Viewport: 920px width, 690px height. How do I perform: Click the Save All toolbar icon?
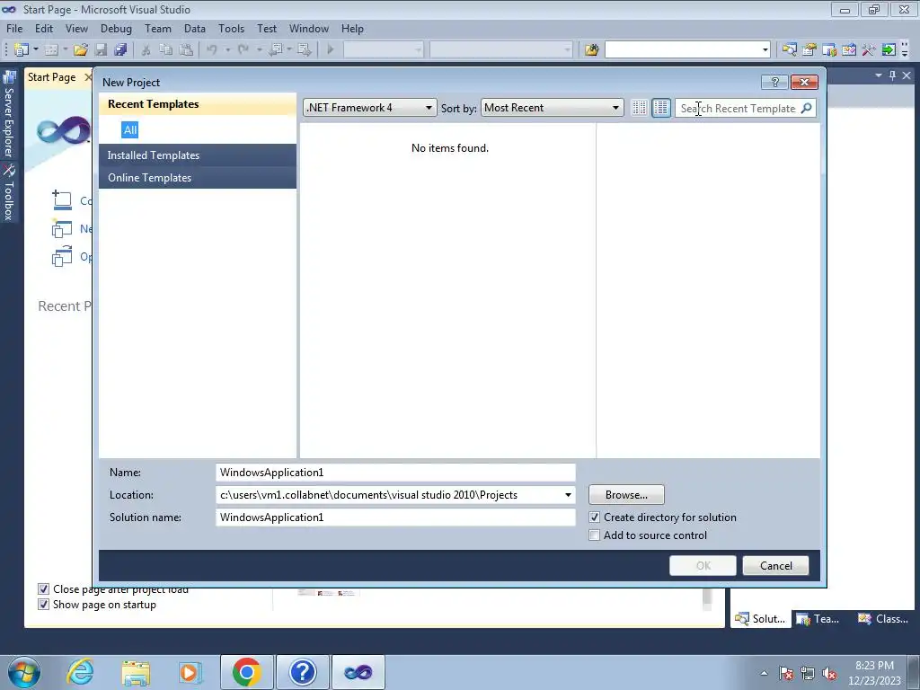click(x=120, y=50)
